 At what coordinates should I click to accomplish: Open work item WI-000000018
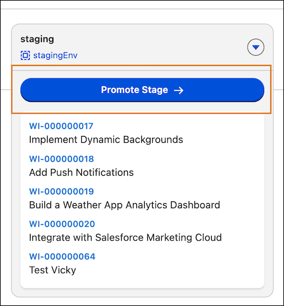click(61, 159)
